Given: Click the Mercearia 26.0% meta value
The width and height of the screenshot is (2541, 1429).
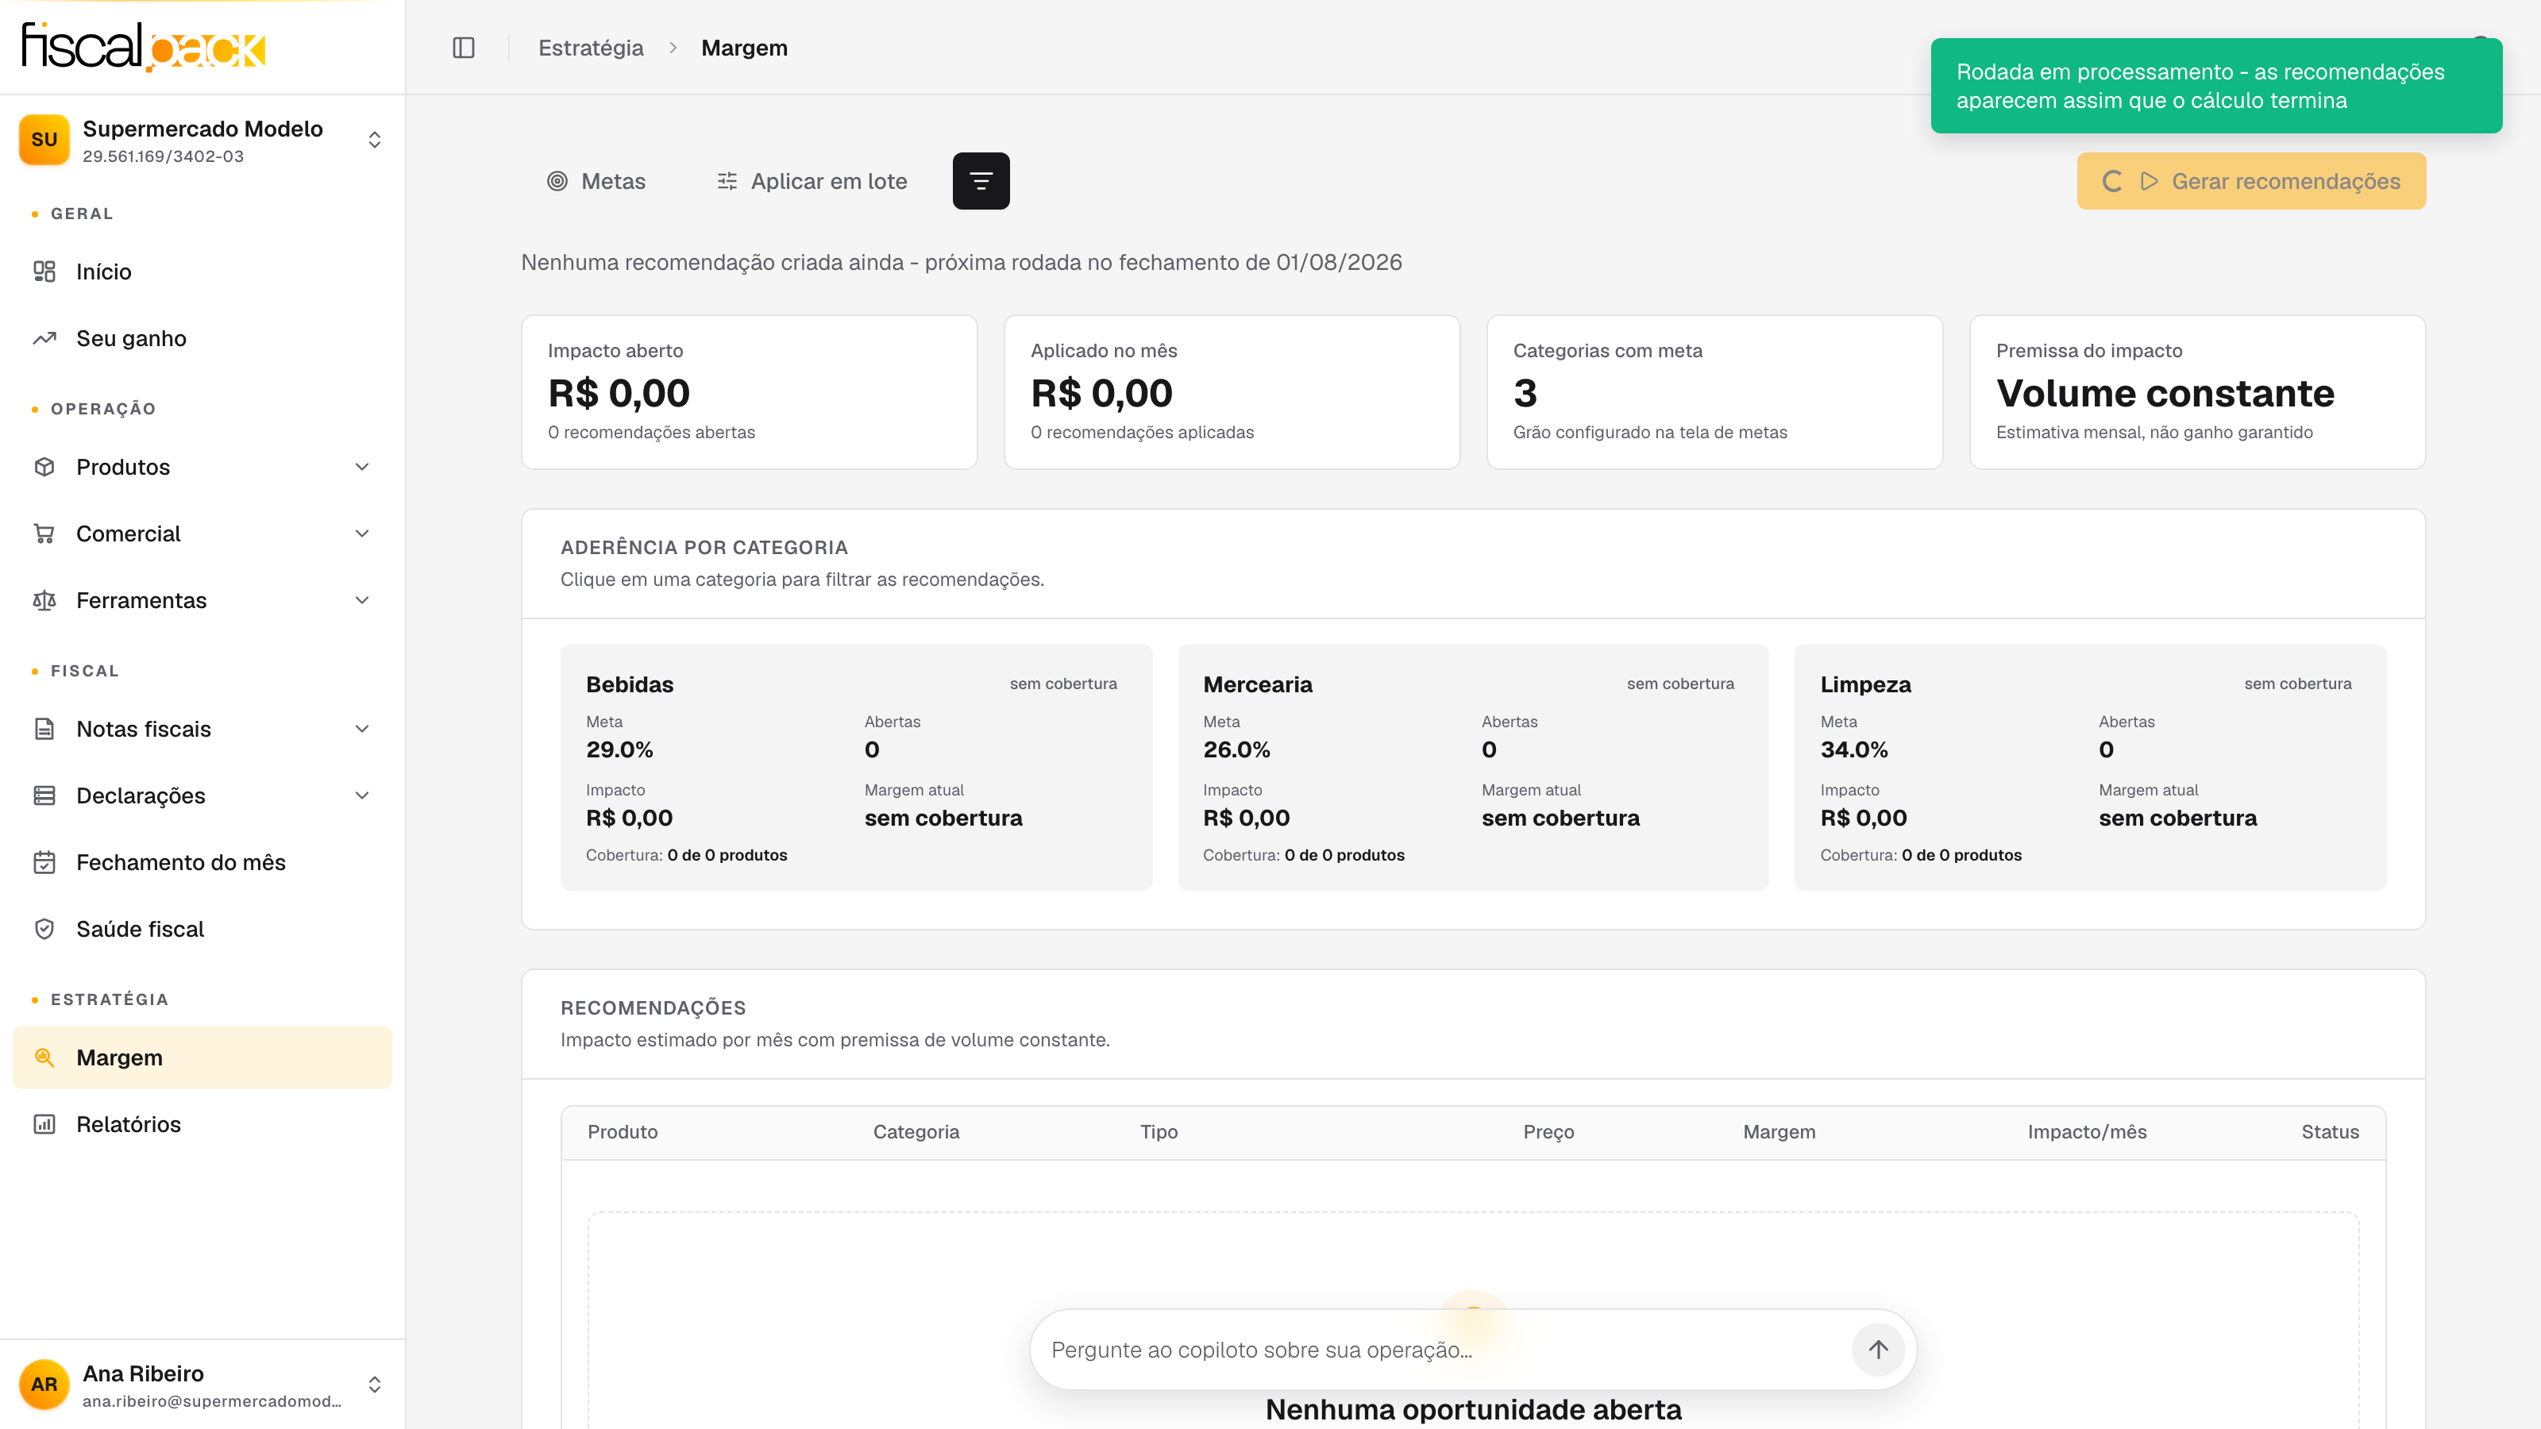Looking at the screenshot, I should 1236,749.
